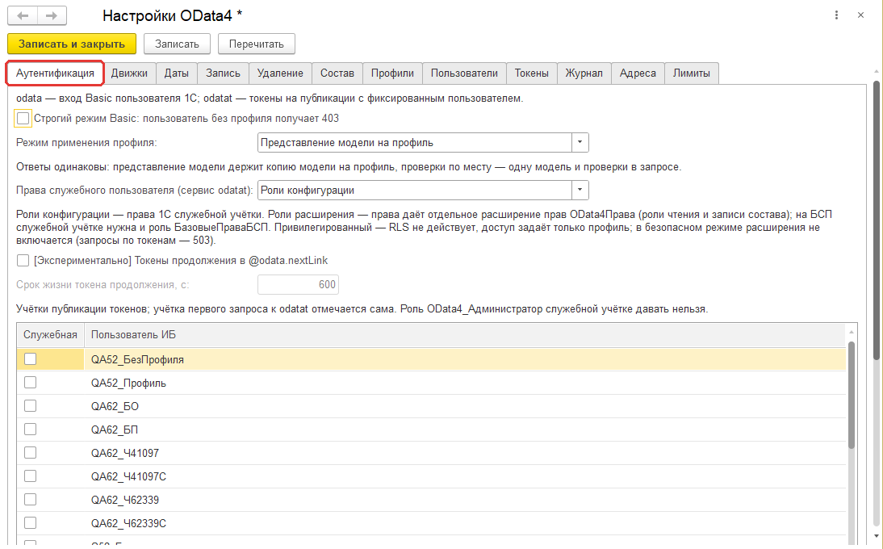This screenshot has width=883, height=549.
Task: Click the Срок жизни токена field
Action: pyautogui.click(x=298, y=284)
